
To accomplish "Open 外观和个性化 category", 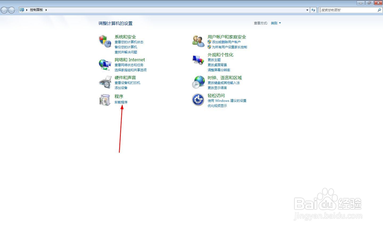I will 220,55.
